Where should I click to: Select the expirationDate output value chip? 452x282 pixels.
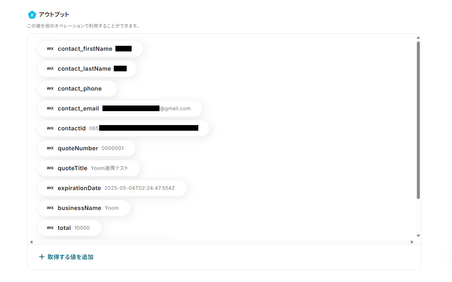(112, 188)
